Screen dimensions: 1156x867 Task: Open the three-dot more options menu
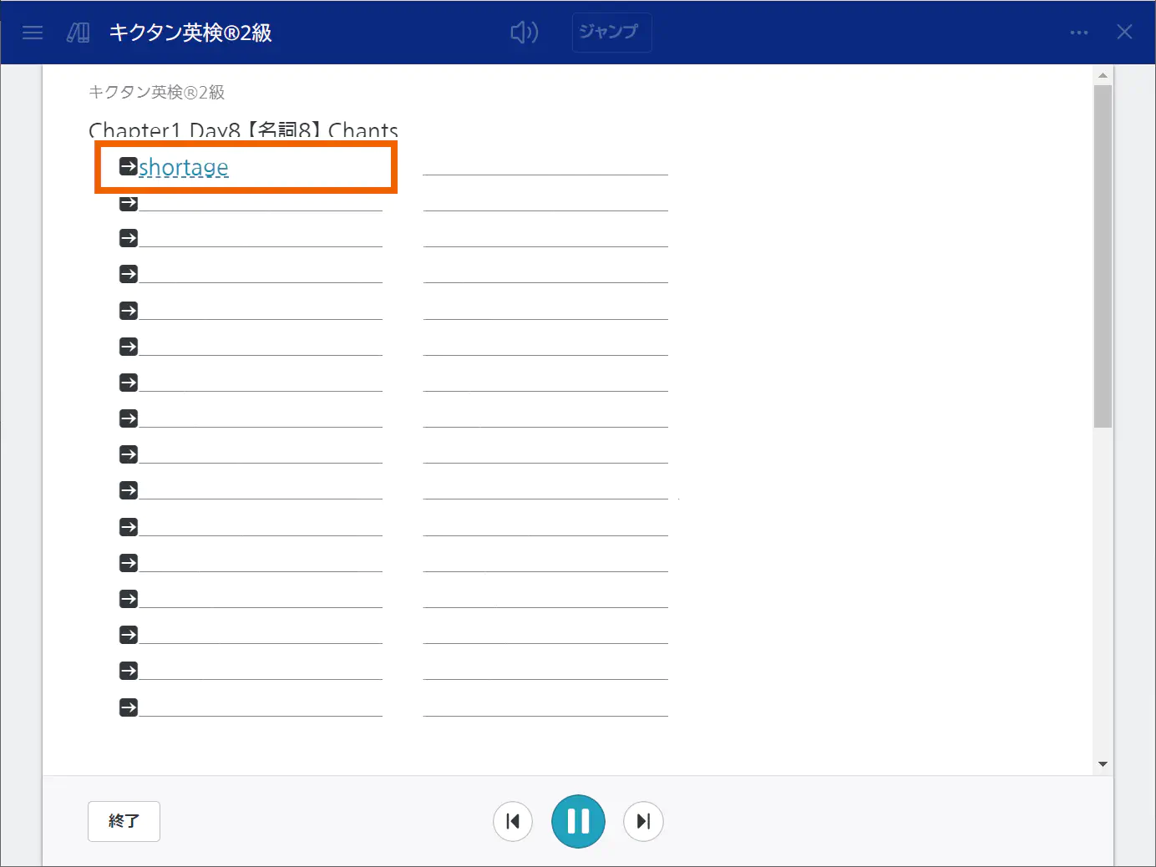tap(1079, 33)
